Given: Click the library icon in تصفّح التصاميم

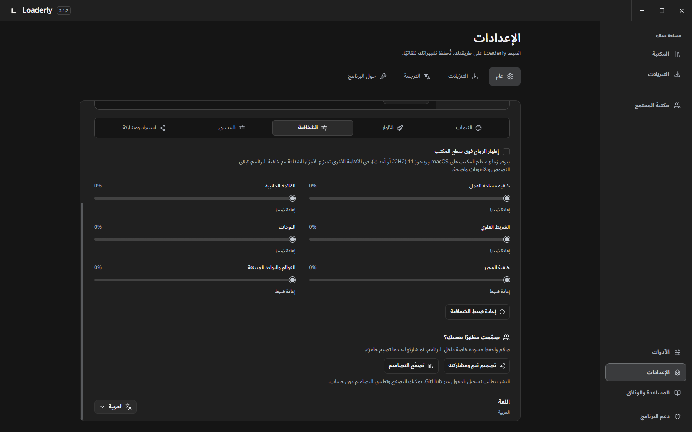Looking at the screenshot, I should click(431, 366).
